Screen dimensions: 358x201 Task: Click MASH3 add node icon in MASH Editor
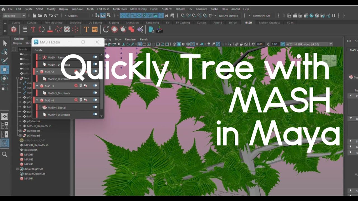tap(76, 86)
